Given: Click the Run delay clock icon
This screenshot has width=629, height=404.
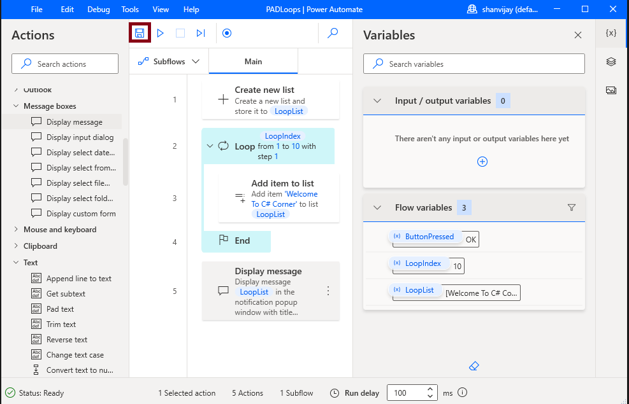Looking at the screenshot, I should click(x=335, y=393).
